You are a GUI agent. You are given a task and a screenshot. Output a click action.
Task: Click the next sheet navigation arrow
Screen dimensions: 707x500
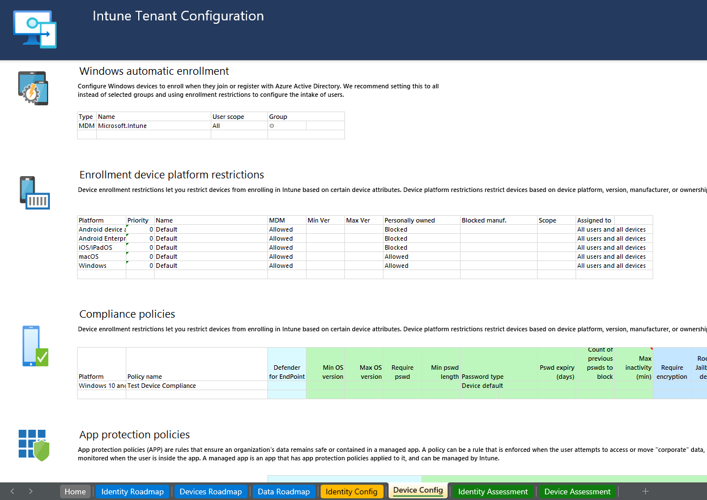click(31, 491)
